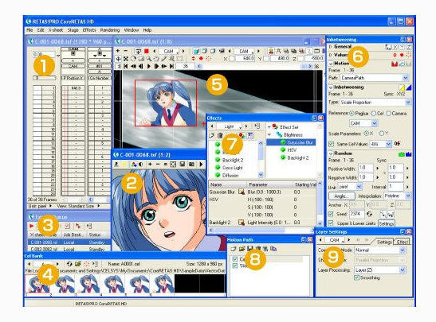Click the play arrow in 1:2 window toolbar

pyautogui.click(x=201, y=165)
